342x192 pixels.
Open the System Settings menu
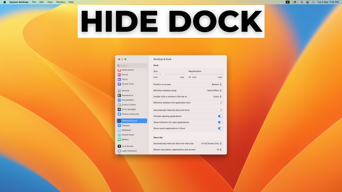coord(19,2)
